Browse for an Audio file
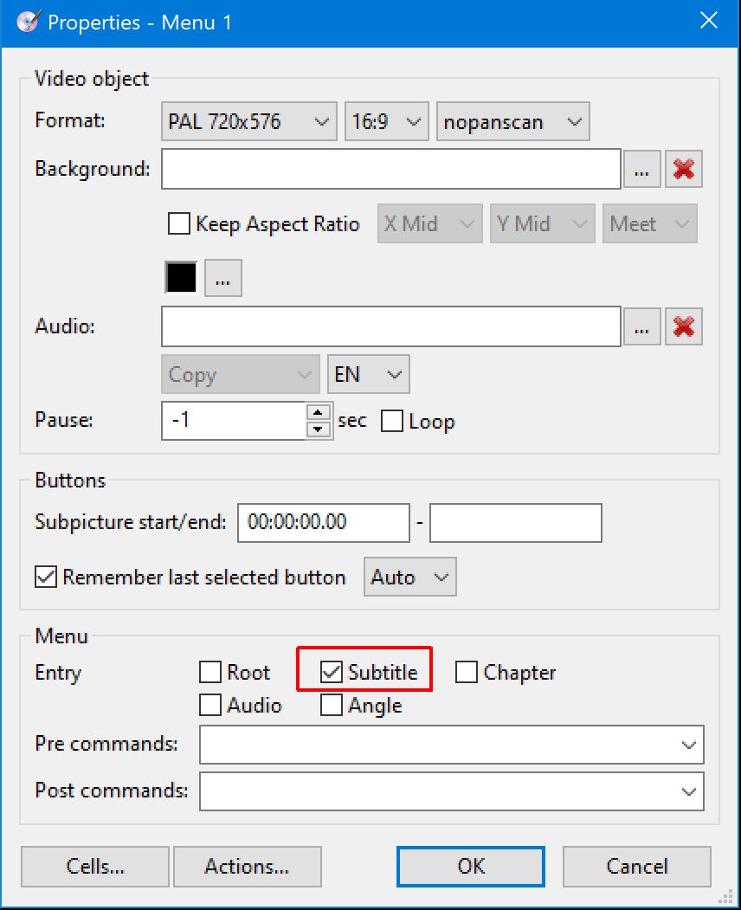Viewport: 741px width, 910px height. pyautogui.click(x=641, y=326)
